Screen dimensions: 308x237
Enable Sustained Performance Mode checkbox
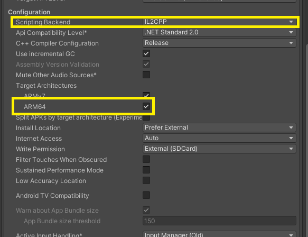point(146,170)
